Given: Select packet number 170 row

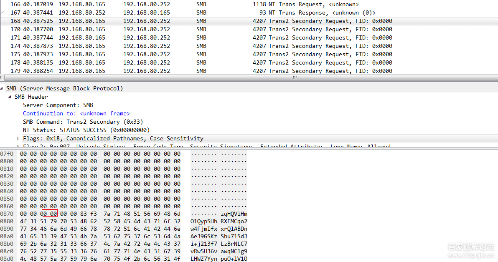Looking at the screenshot, I should point(201,29).
